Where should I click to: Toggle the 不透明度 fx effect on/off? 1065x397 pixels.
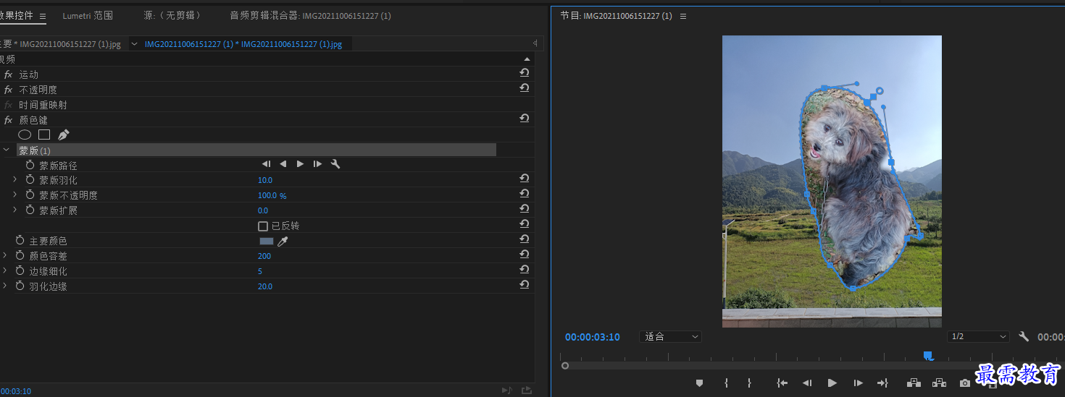(x=9, y=90)
